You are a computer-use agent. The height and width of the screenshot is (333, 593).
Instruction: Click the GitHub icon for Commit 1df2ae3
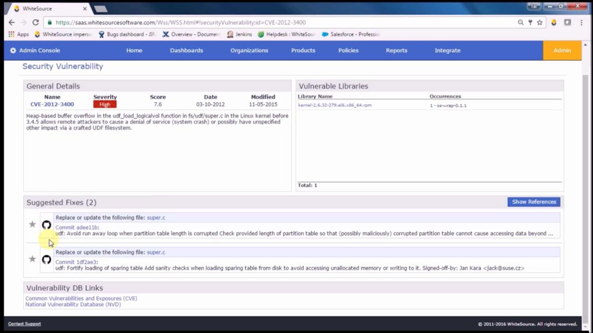[x=46, y=260]
